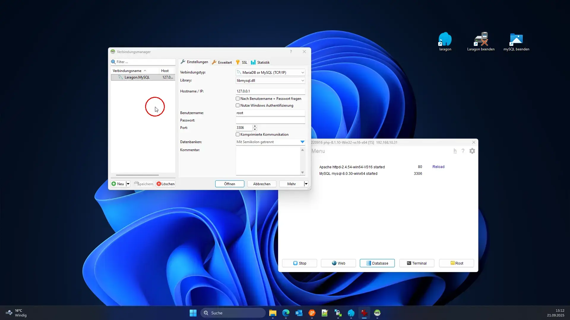Click the Laragon 'h' hosts icon
This screenshot has height=320, width=570.
coord(455,151)
